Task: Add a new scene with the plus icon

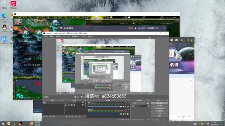Action: tap(44, 116)
